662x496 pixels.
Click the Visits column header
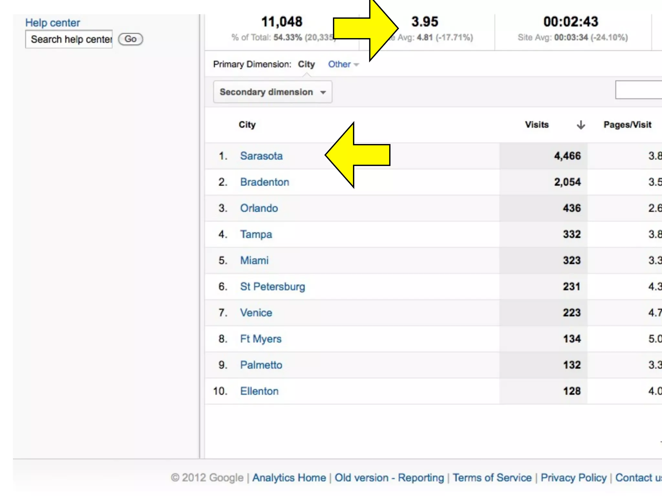coord(537,125)
